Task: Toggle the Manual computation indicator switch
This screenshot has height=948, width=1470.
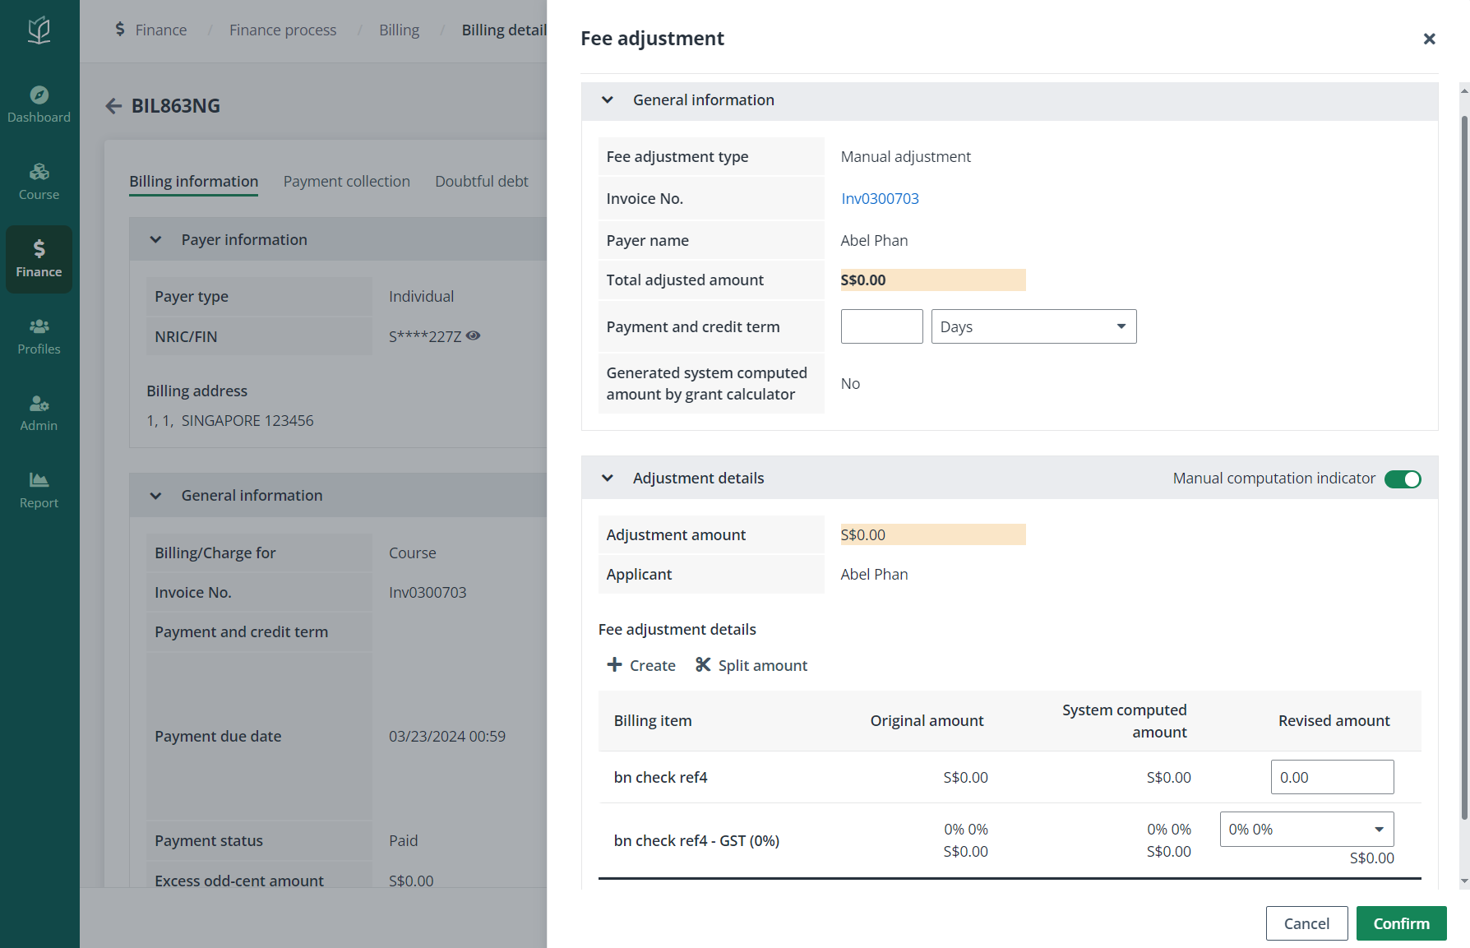Action: [1403, 479]
